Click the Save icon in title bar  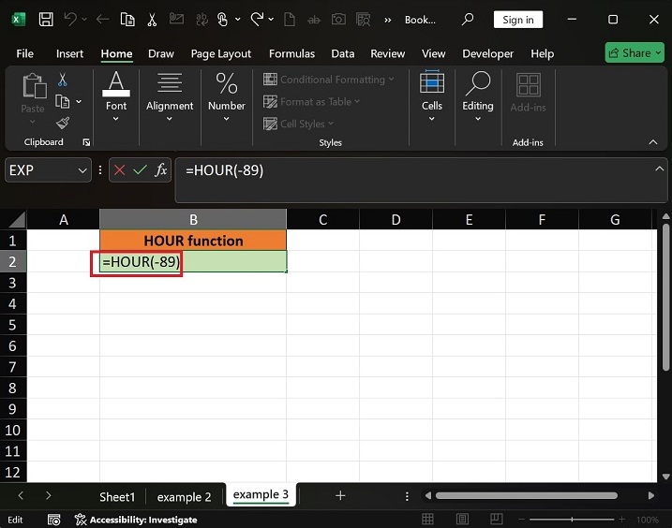tap(45, 20)
